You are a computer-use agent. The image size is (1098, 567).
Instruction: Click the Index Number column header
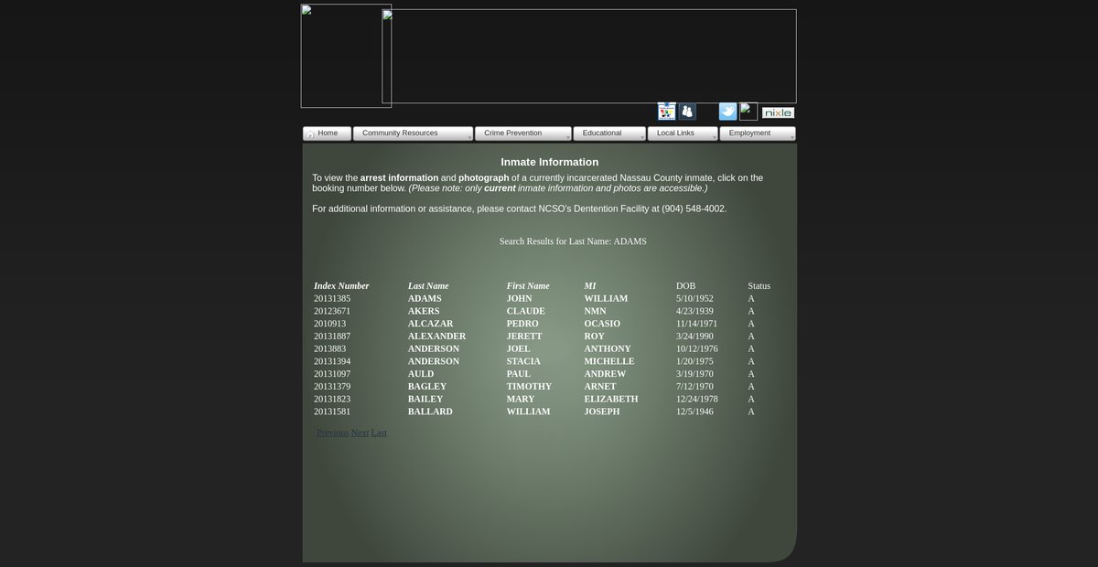341,286
